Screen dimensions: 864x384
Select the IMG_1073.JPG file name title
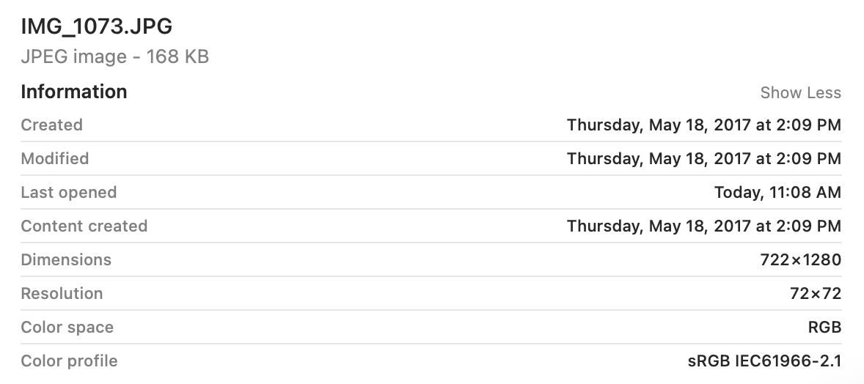coord(96,26)
